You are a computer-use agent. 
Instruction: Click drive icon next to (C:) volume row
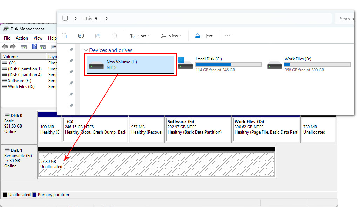coord(5,63)
